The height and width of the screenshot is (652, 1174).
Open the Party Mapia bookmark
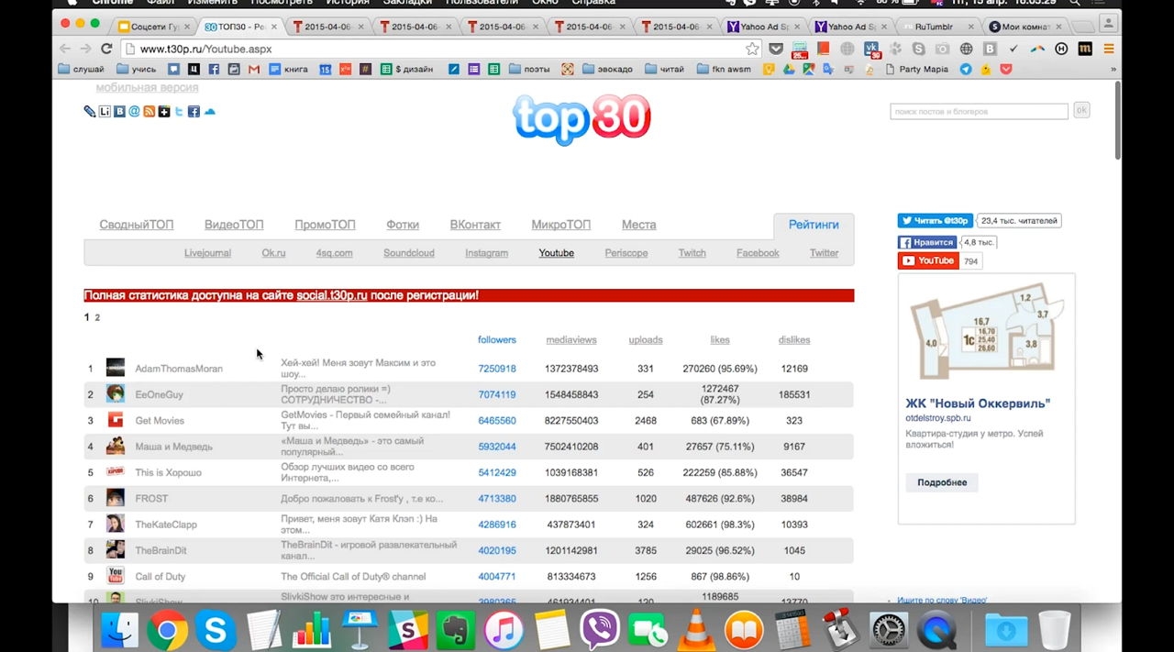click(x=917, y=69)
